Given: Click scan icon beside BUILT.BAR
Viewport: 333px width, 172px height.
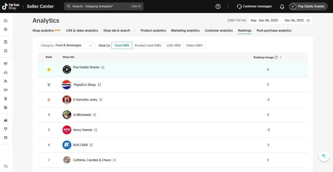Looking at the screenshot, I should tap(91, 145).
